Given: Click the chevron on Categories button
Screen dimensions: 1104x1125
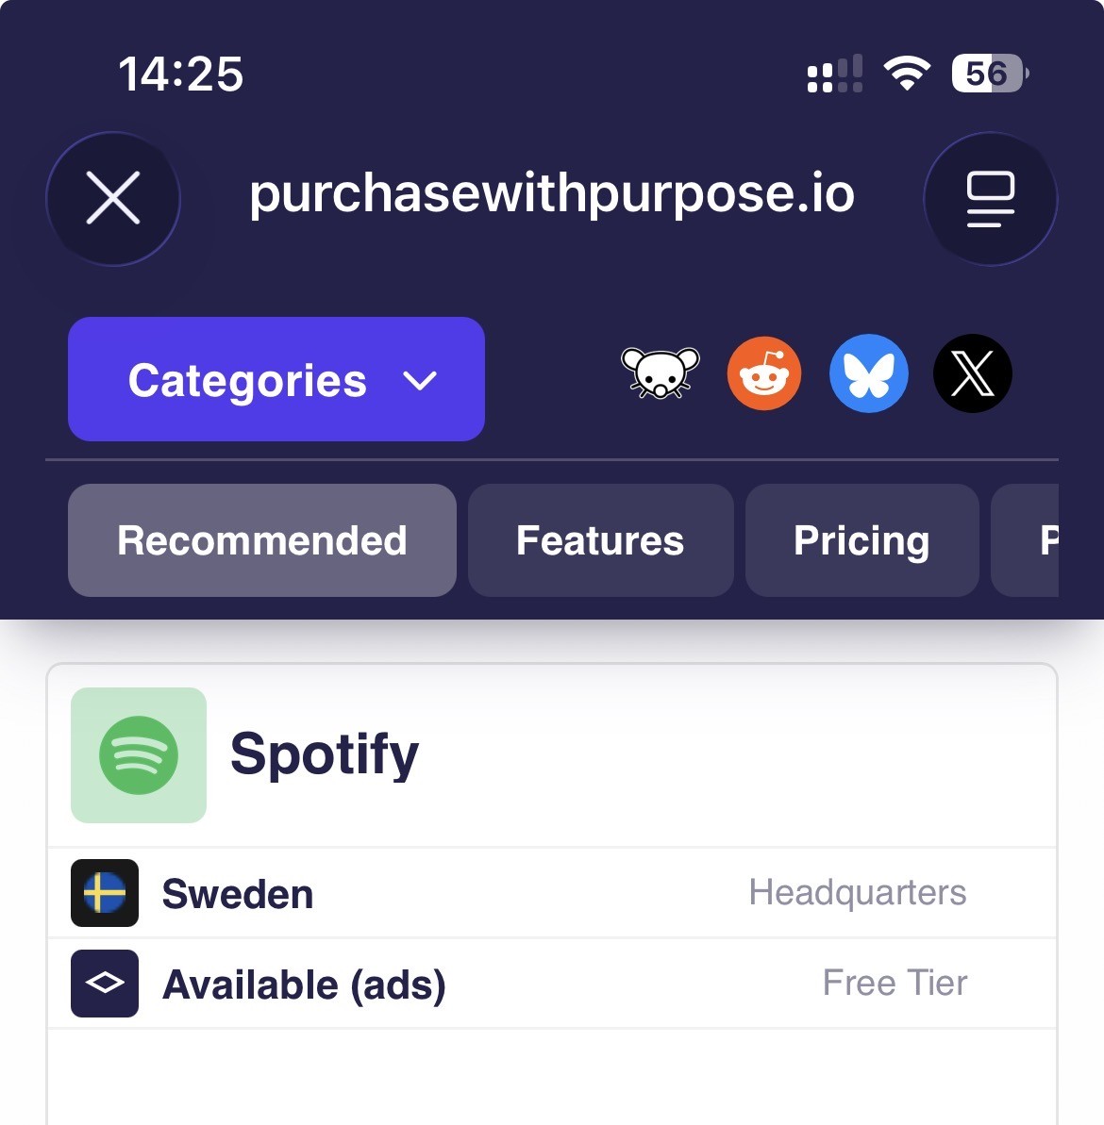Looking at the screenshot, I should pyautogui.click(x=420, y=381).
